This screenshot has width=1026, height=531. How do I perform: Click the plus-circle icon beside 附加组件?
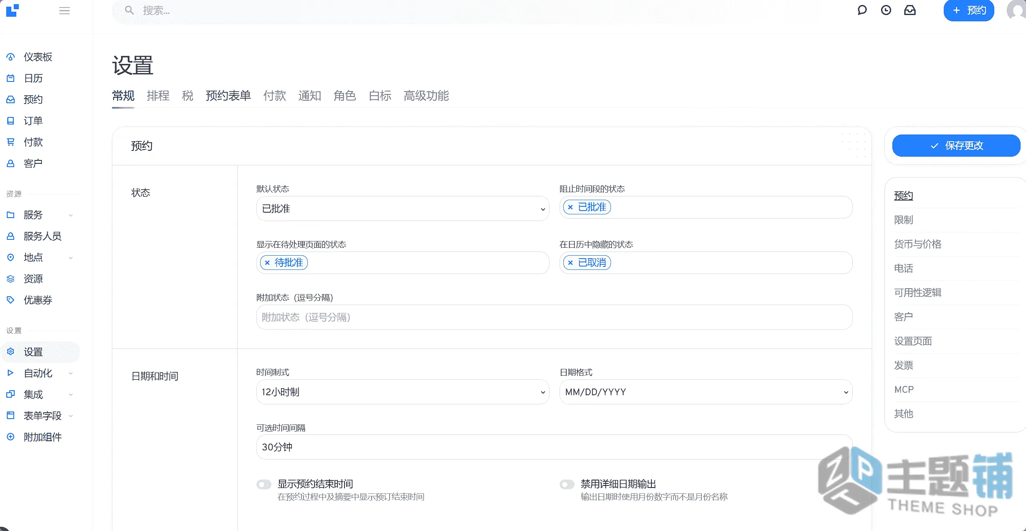click(x=11, y=437)
